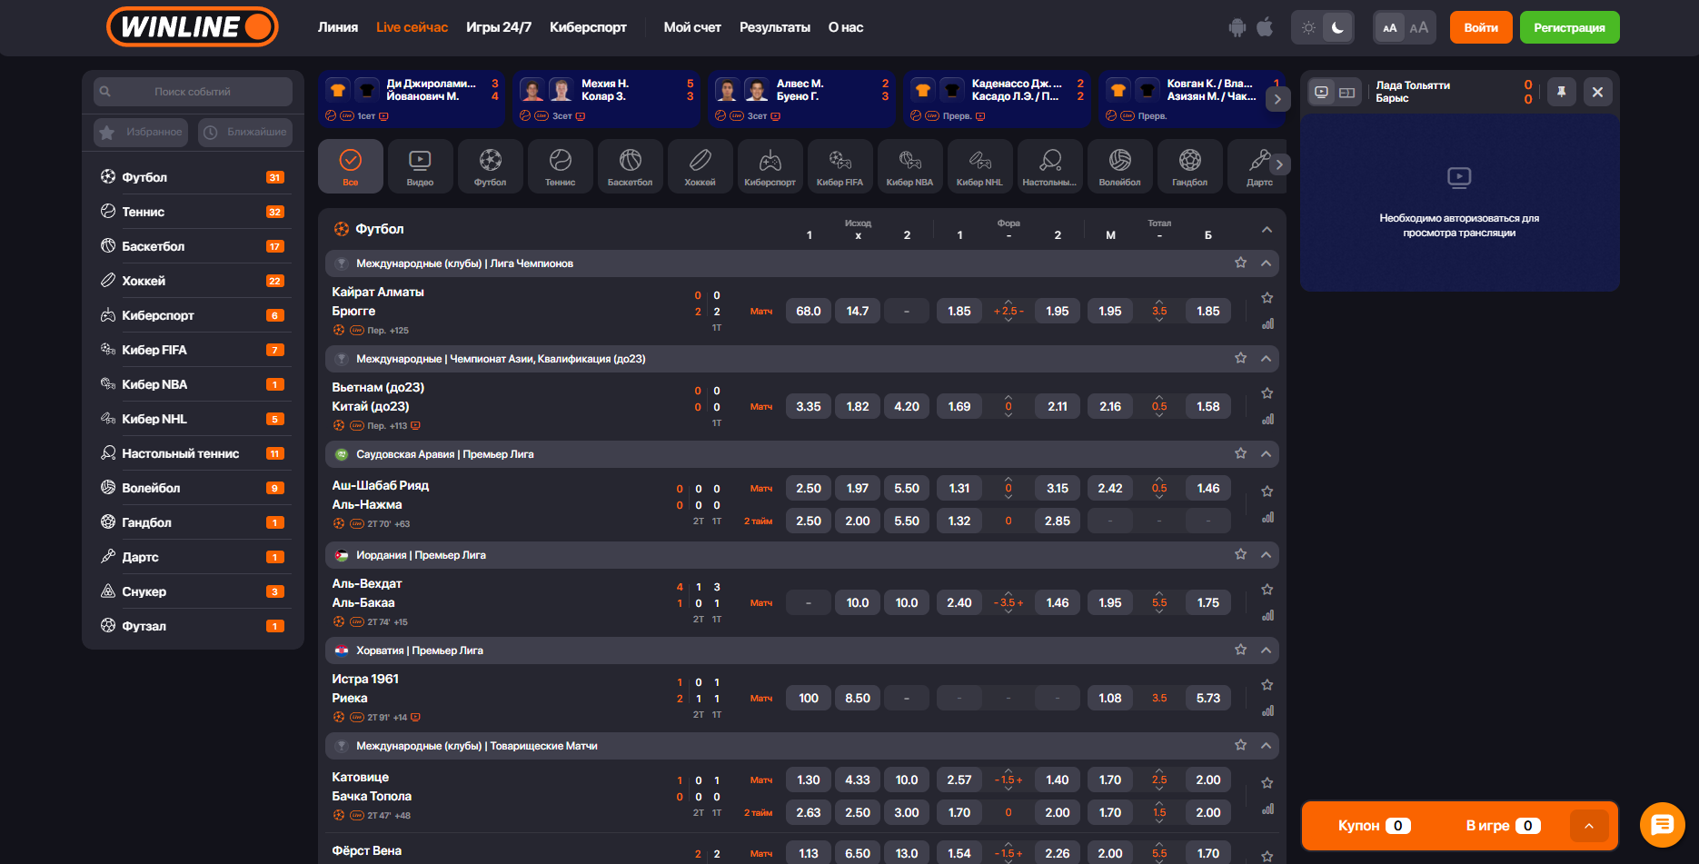Open the Киберспорт top menu item
This screenshot has height=864, width=1699.
[588, 27]
